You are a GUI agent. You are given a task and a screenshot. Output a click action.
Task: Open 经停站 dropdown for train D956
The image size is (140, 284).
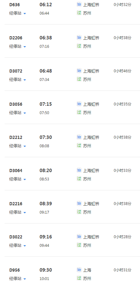click(x=18, y=278)
